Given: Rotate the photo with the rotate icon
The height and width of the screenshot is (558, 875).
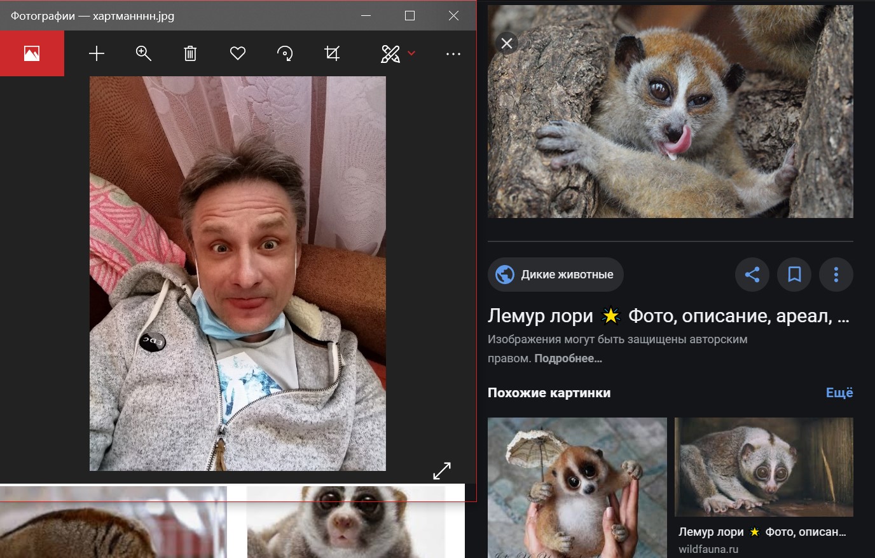Looking at the screenshot, I should pyautogui.click(x=286, y=53).
